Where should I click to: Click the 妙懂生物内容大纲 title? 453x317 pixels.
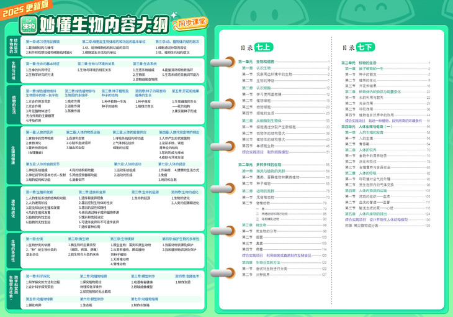pyautogui.click(x=104, y=25)
